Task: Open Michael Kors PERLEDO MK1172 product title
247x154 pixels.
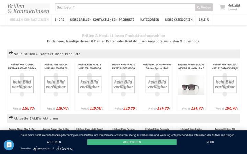Action: [225, 66]
